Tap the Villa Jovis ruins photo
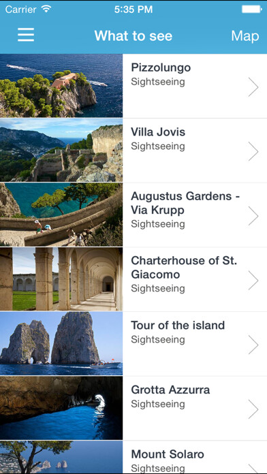The width and height of the screenshot is (267, 474). (61, 151)
